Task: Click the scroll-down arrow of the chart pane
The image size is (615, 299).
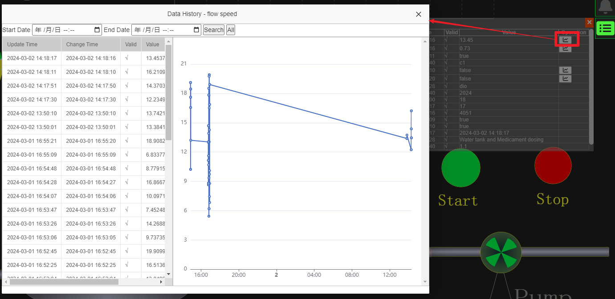Action: click(424, 282)
